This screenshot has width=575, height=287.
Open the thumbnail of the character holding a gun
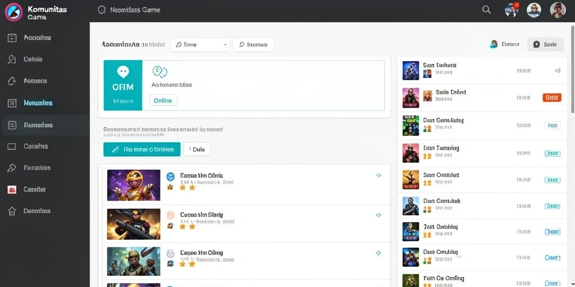point(134,224)
